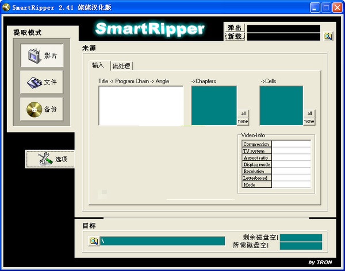Click the target path input field
Viewport: 345px width, 271px height.
(x=162, y=241)
